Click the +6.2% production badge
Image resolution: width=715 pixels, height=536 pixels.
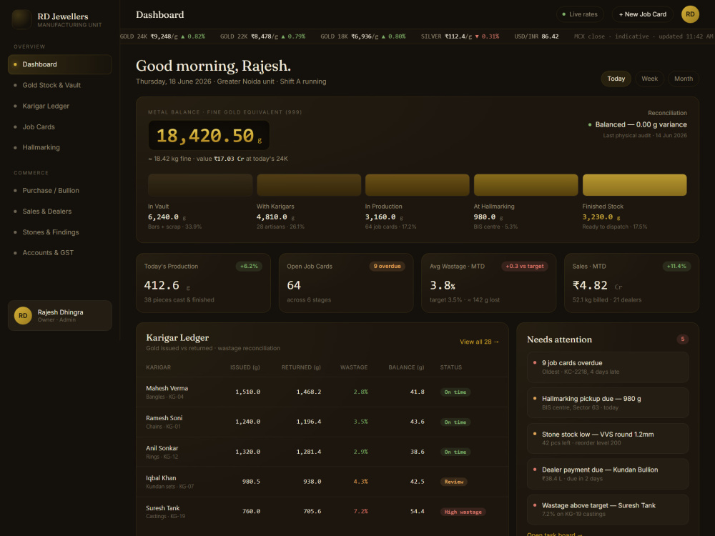[249, 266]
